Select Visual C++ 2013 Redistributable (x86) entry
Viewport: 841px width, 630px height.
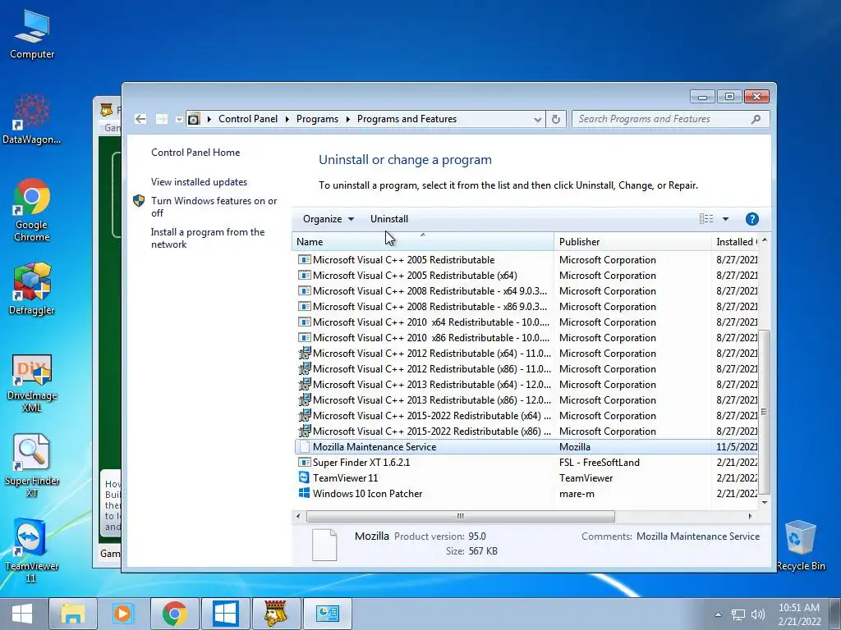pyautogui.click(x=526, y=399)
